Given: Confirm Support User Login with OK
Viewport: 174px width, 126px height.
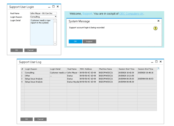Looking at the screenshot, I should [x=17, y=50].
